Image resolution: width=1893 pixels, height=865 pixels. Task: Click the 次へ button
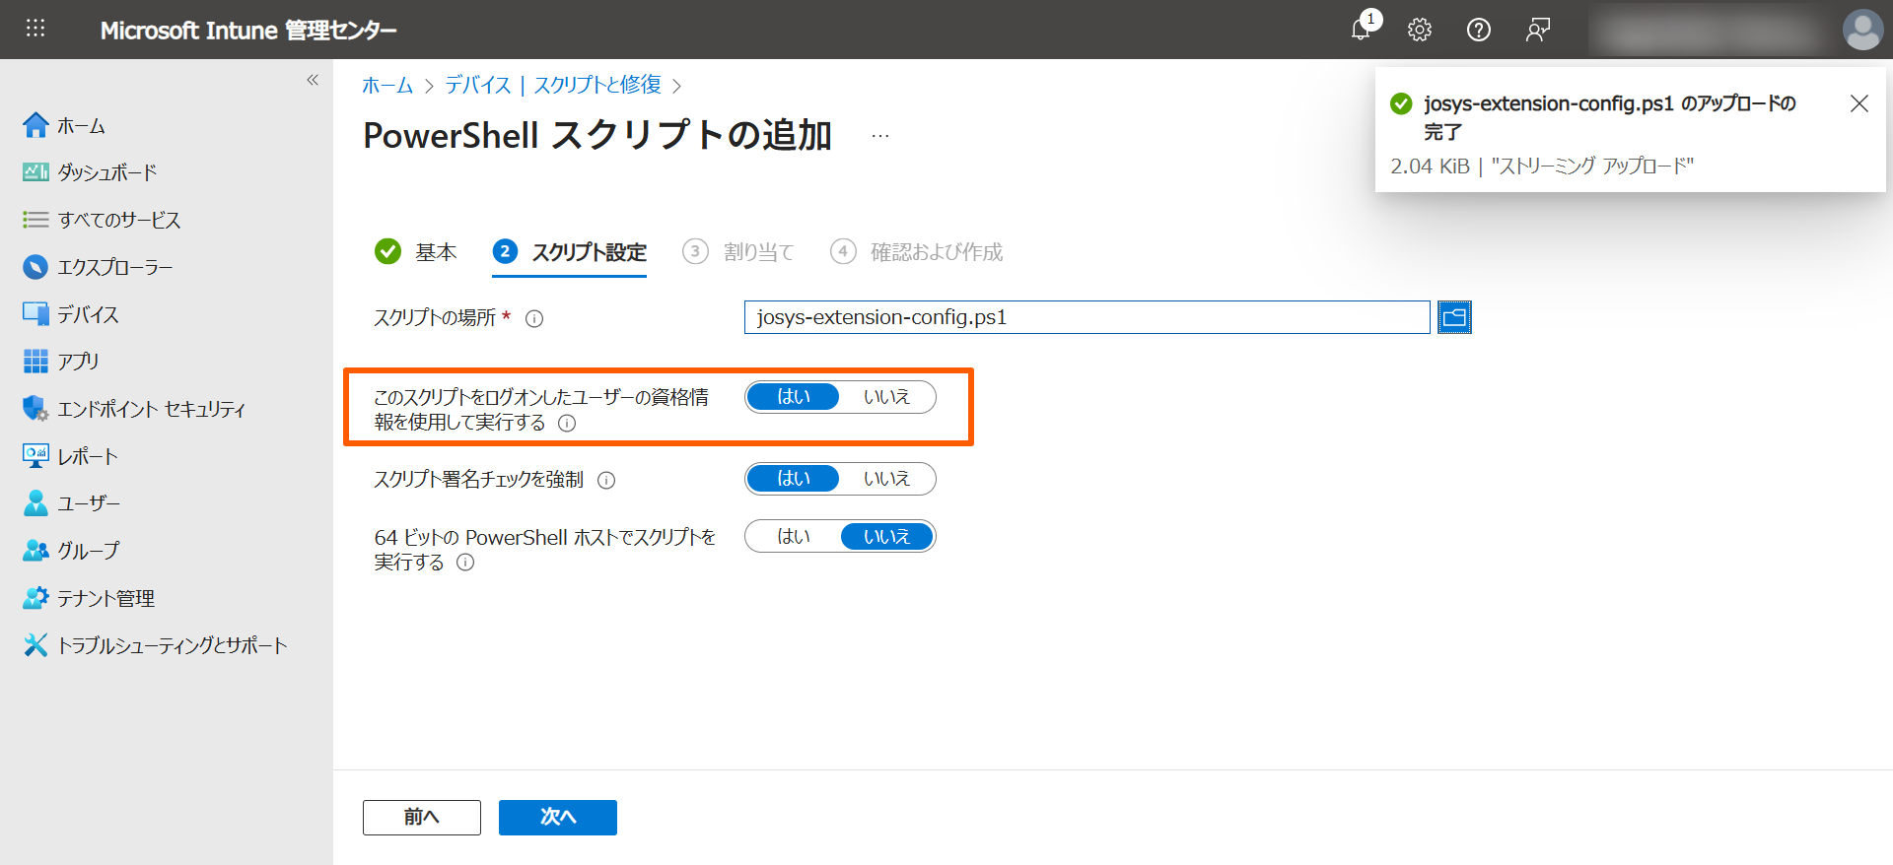[557, 817]
